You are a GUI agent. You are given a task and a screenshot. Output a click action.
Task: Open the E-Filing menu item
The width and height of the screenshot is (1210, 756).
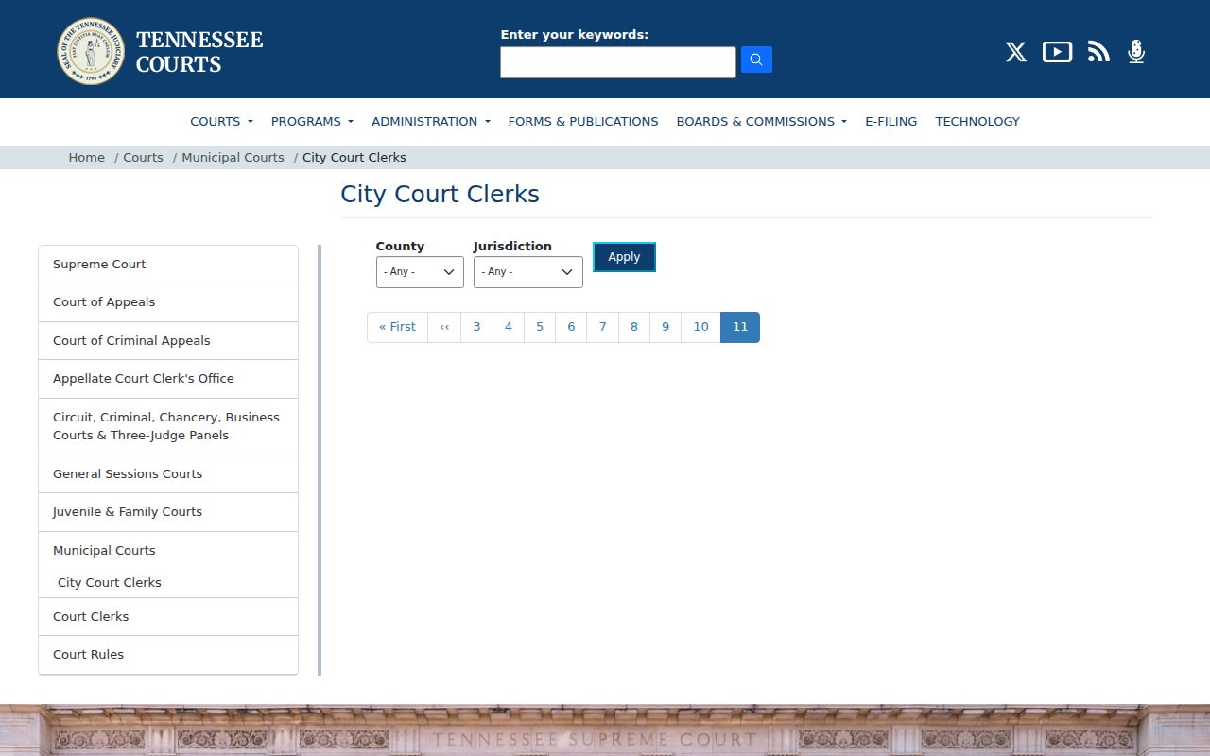pos(891,121)
